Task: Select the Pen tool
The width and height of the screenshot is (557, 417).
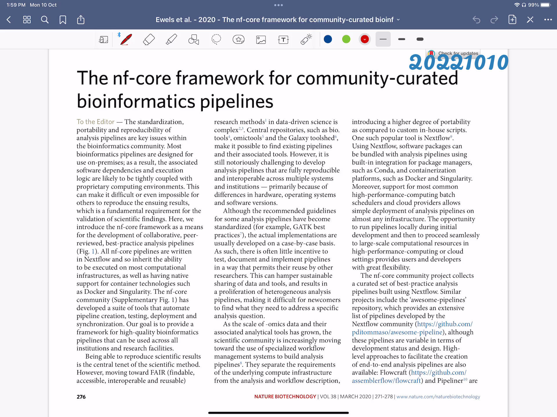Action: point(126,39)
